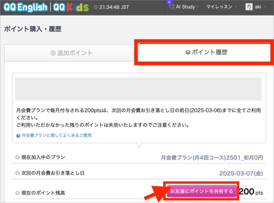Click the coin icon on the 追加ポイント tab
Image resolution: width=274 pixels, height=203 pixels.
53,53
